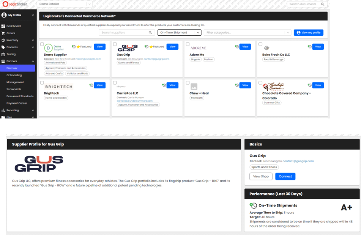
Task: Click on-time shipment clock icon on CarrieRae LLC
Action: 164,85
